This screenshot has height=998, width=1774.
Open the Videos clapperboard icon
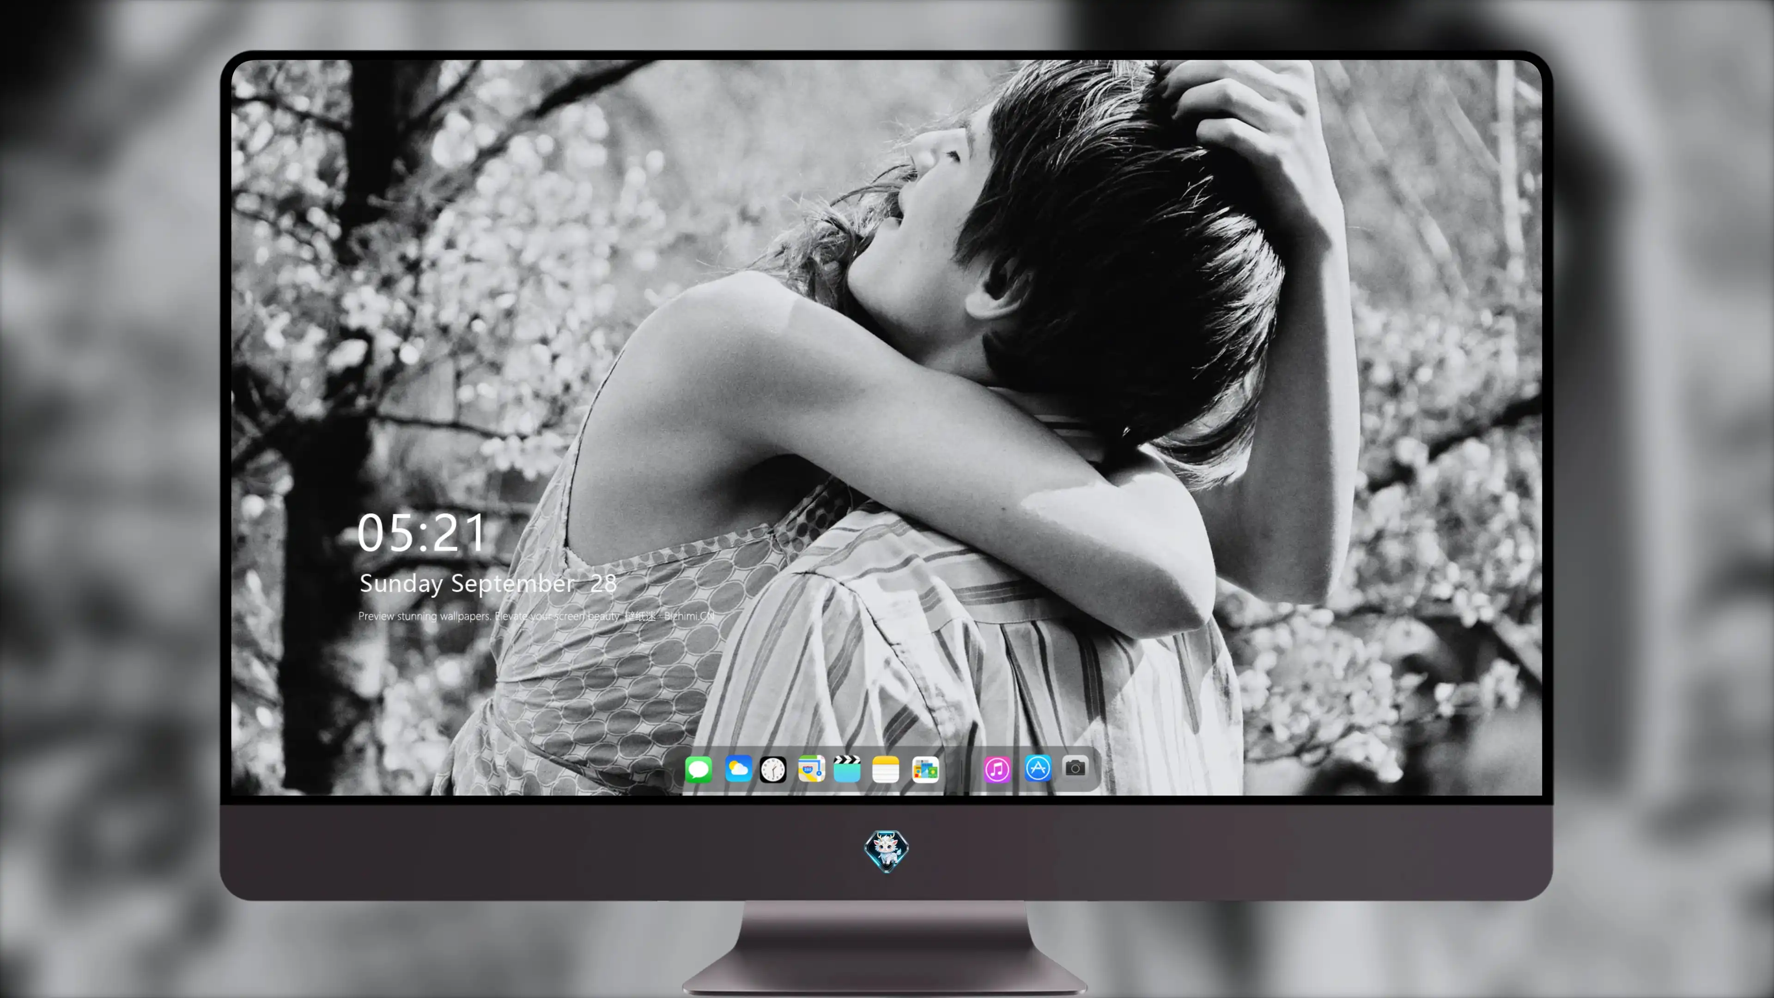(847, 769)
